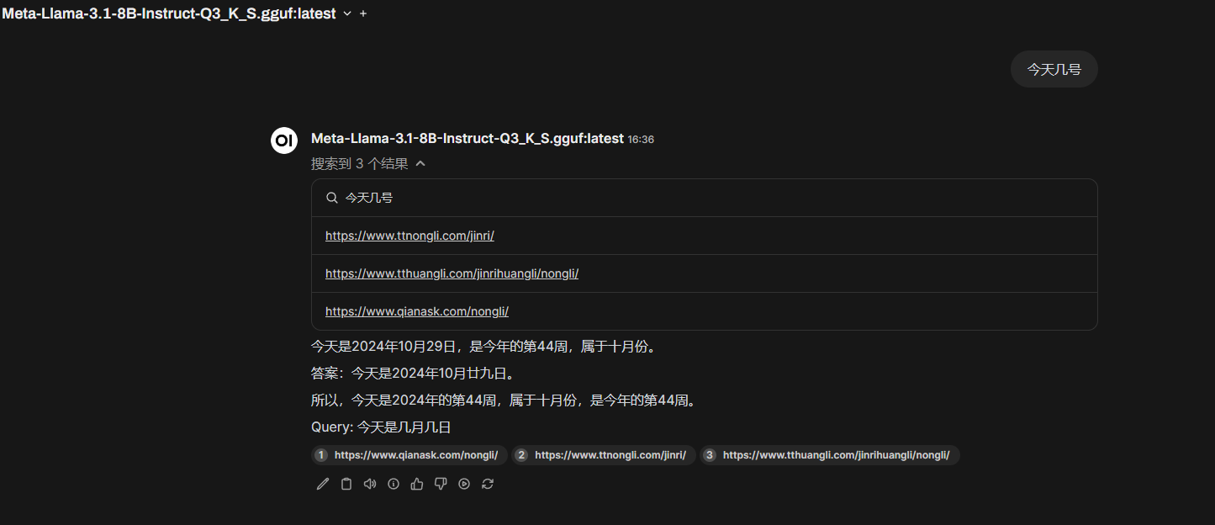Open the model selector dropdown chevron

pyautogui.click(x=347, y=14)
